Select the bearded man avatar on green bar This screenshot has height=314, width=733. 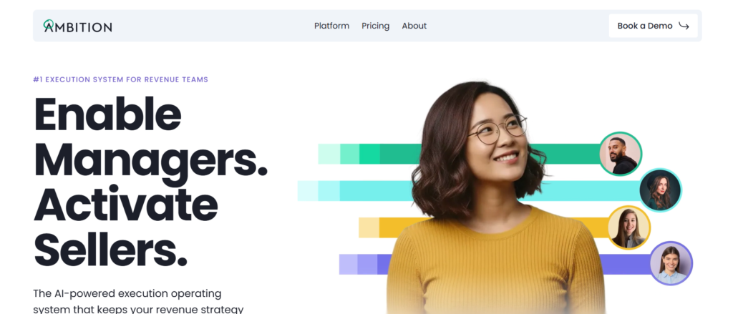tap(621, 154)
